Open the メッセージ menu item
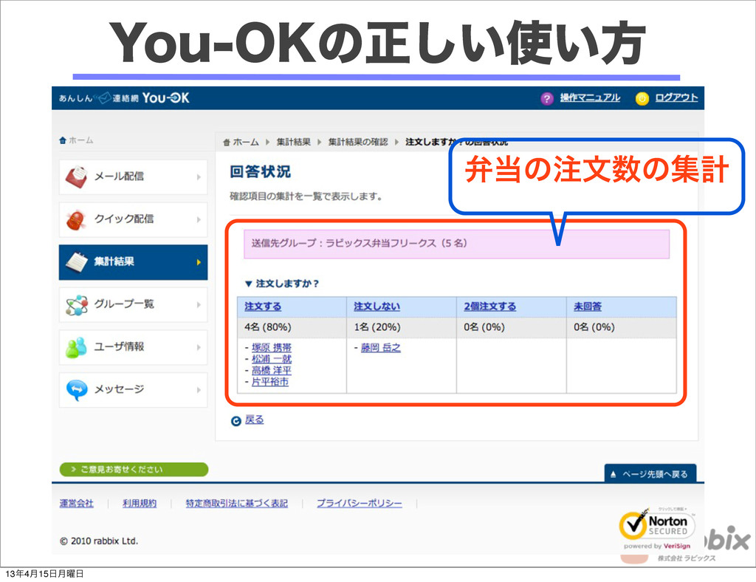This screenshot has width=756, height=582. pos(133,390)
